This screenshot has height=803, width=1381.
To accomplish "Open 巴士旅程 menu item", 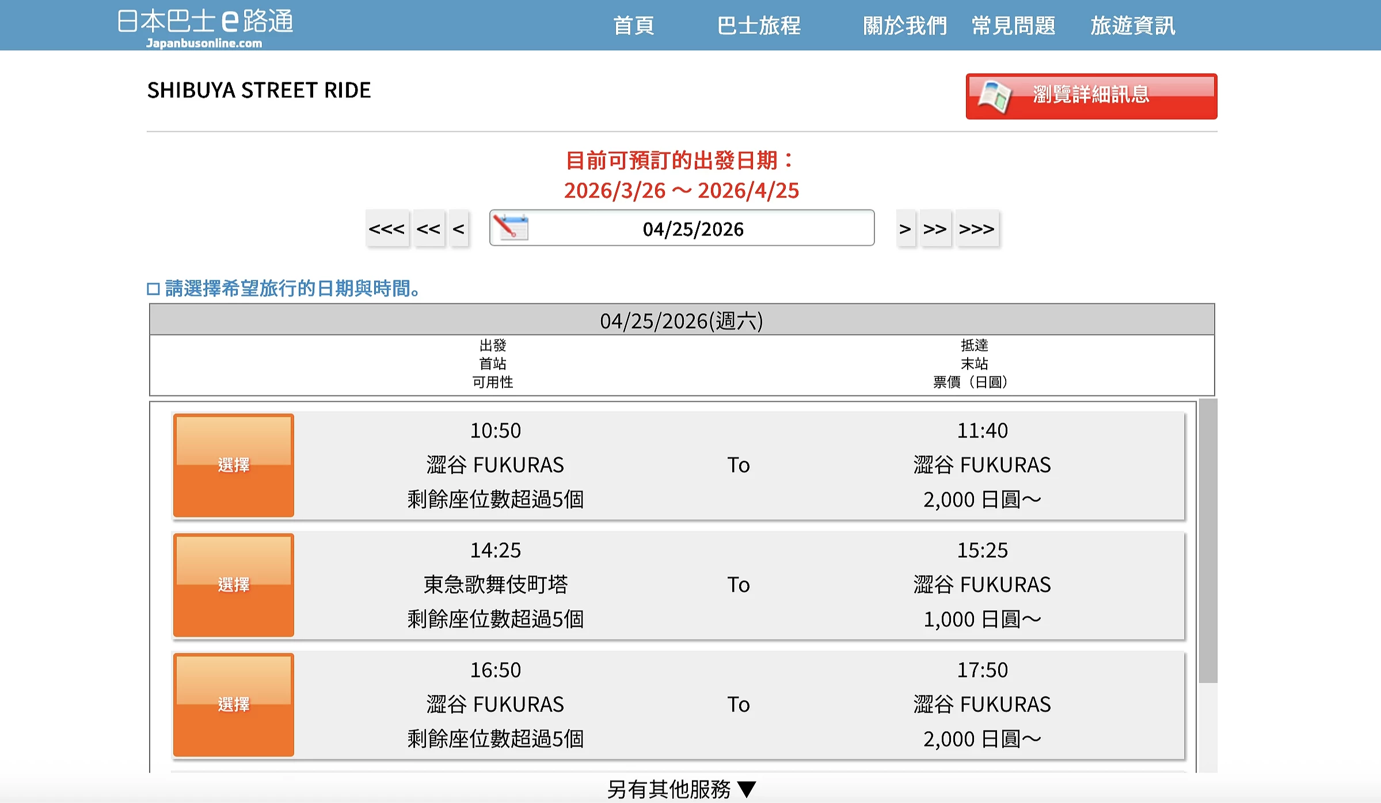I will coord(759,25).
